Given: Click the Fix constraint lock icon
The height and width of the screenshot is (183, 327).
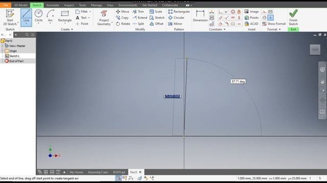Looking at the screenshot, I should tap(239, 12).
